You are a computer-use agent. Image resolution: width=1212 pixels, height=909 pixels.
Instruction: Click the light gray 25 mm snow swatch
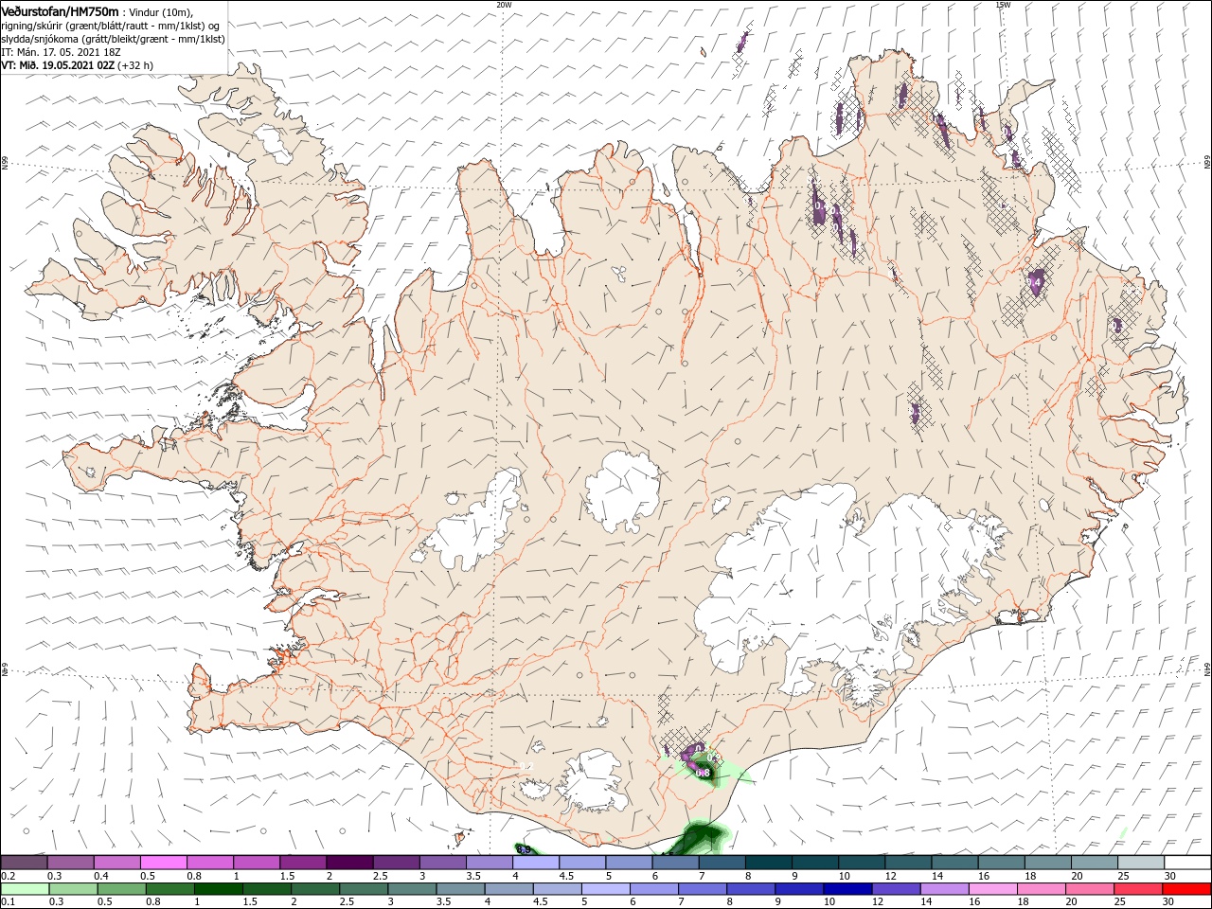(x=1140, y=863)
